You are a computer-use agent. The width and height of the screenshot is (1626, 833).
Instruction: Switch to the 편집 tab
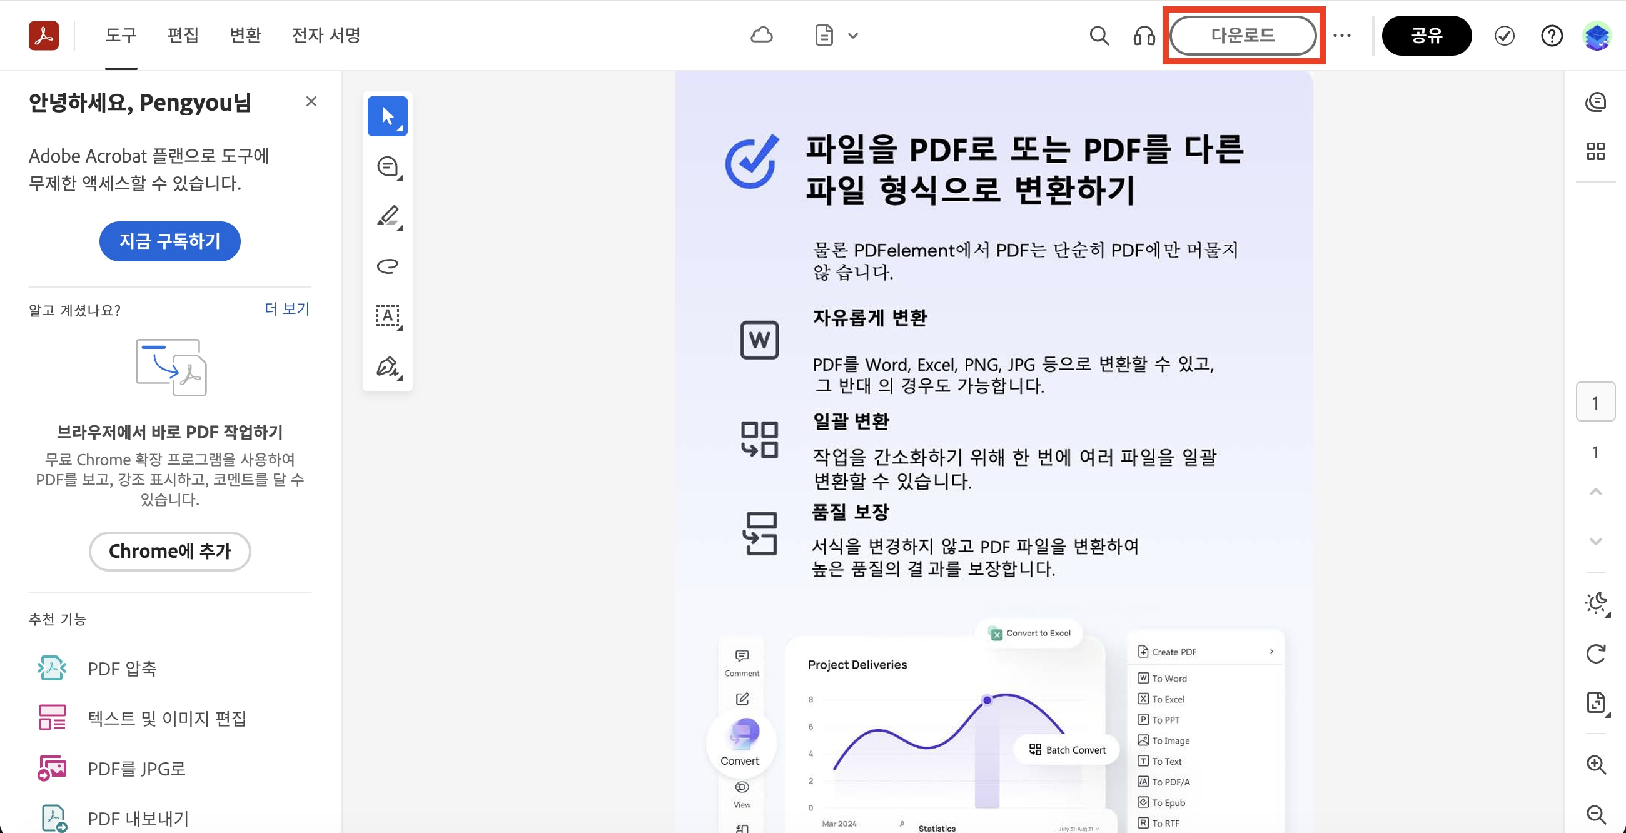click(x=183, y=36)
